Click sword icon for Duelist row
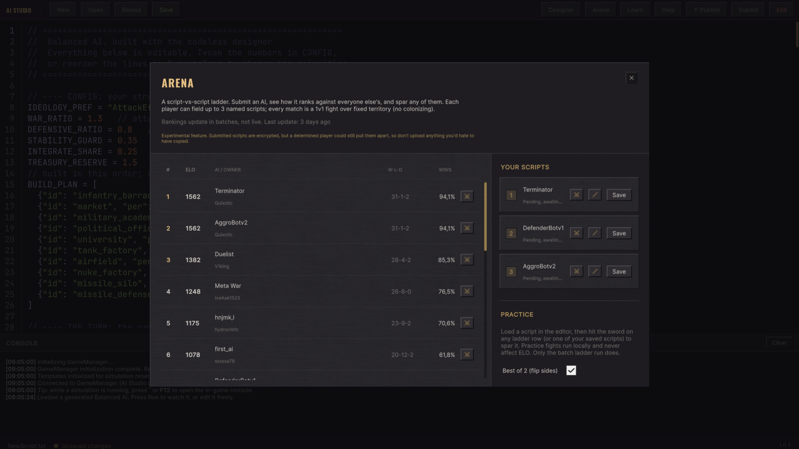The height and width of the screenshot is (449, 799). click(467, 260)
